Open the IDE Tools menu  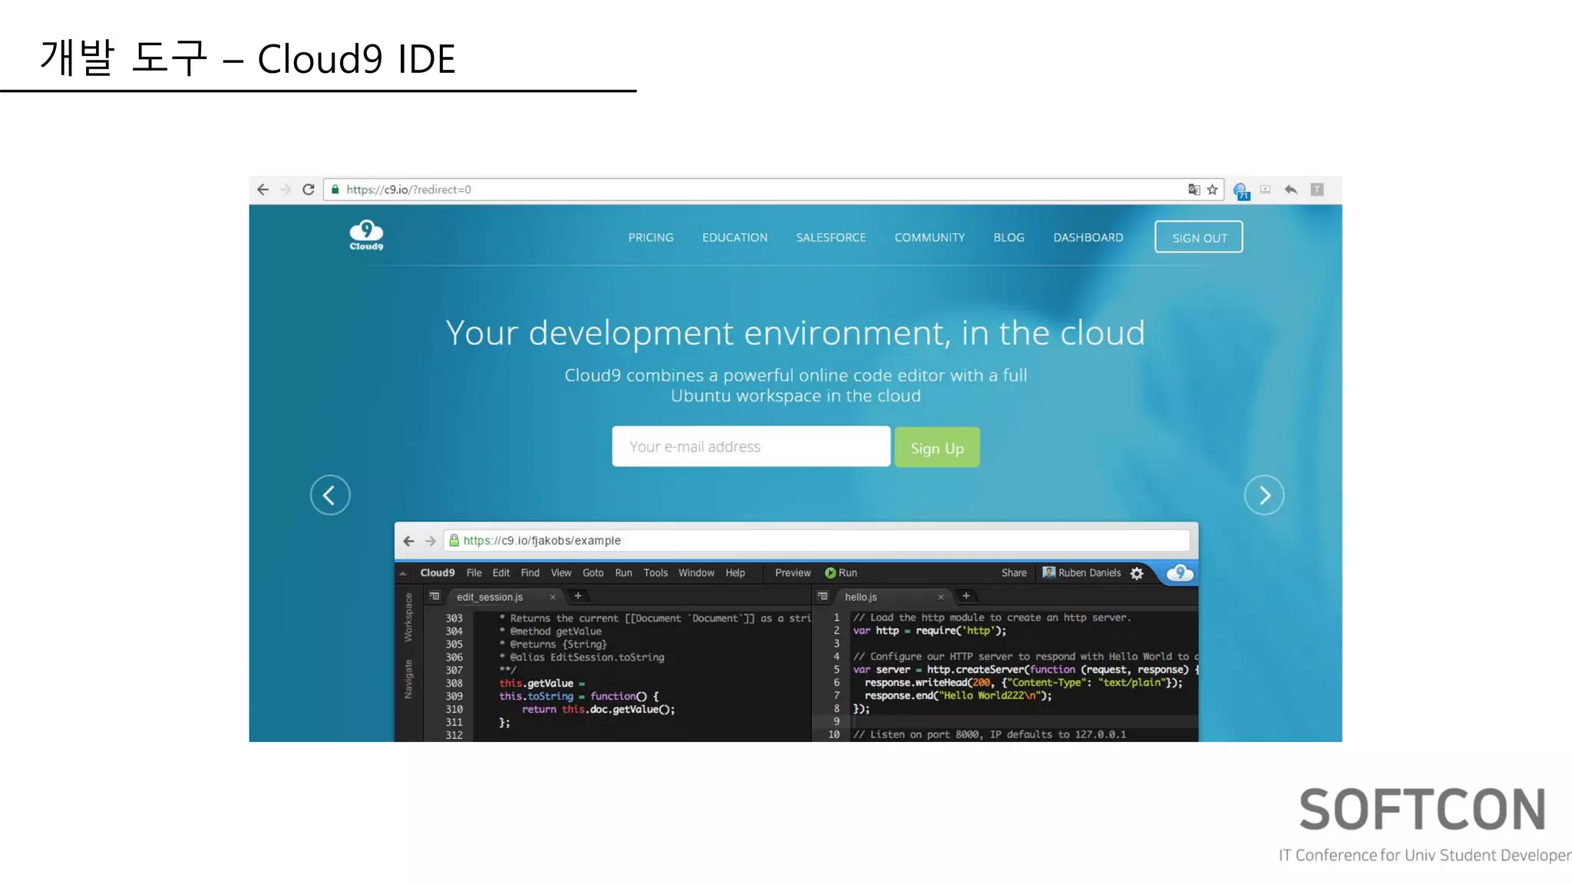pyautogui.click(x=656, y=573)
